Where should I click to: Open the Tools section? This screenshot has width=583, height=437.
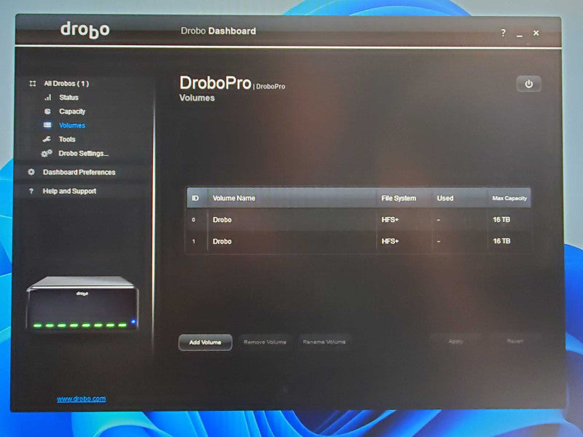pyautogui.click(x=67, y=139)
